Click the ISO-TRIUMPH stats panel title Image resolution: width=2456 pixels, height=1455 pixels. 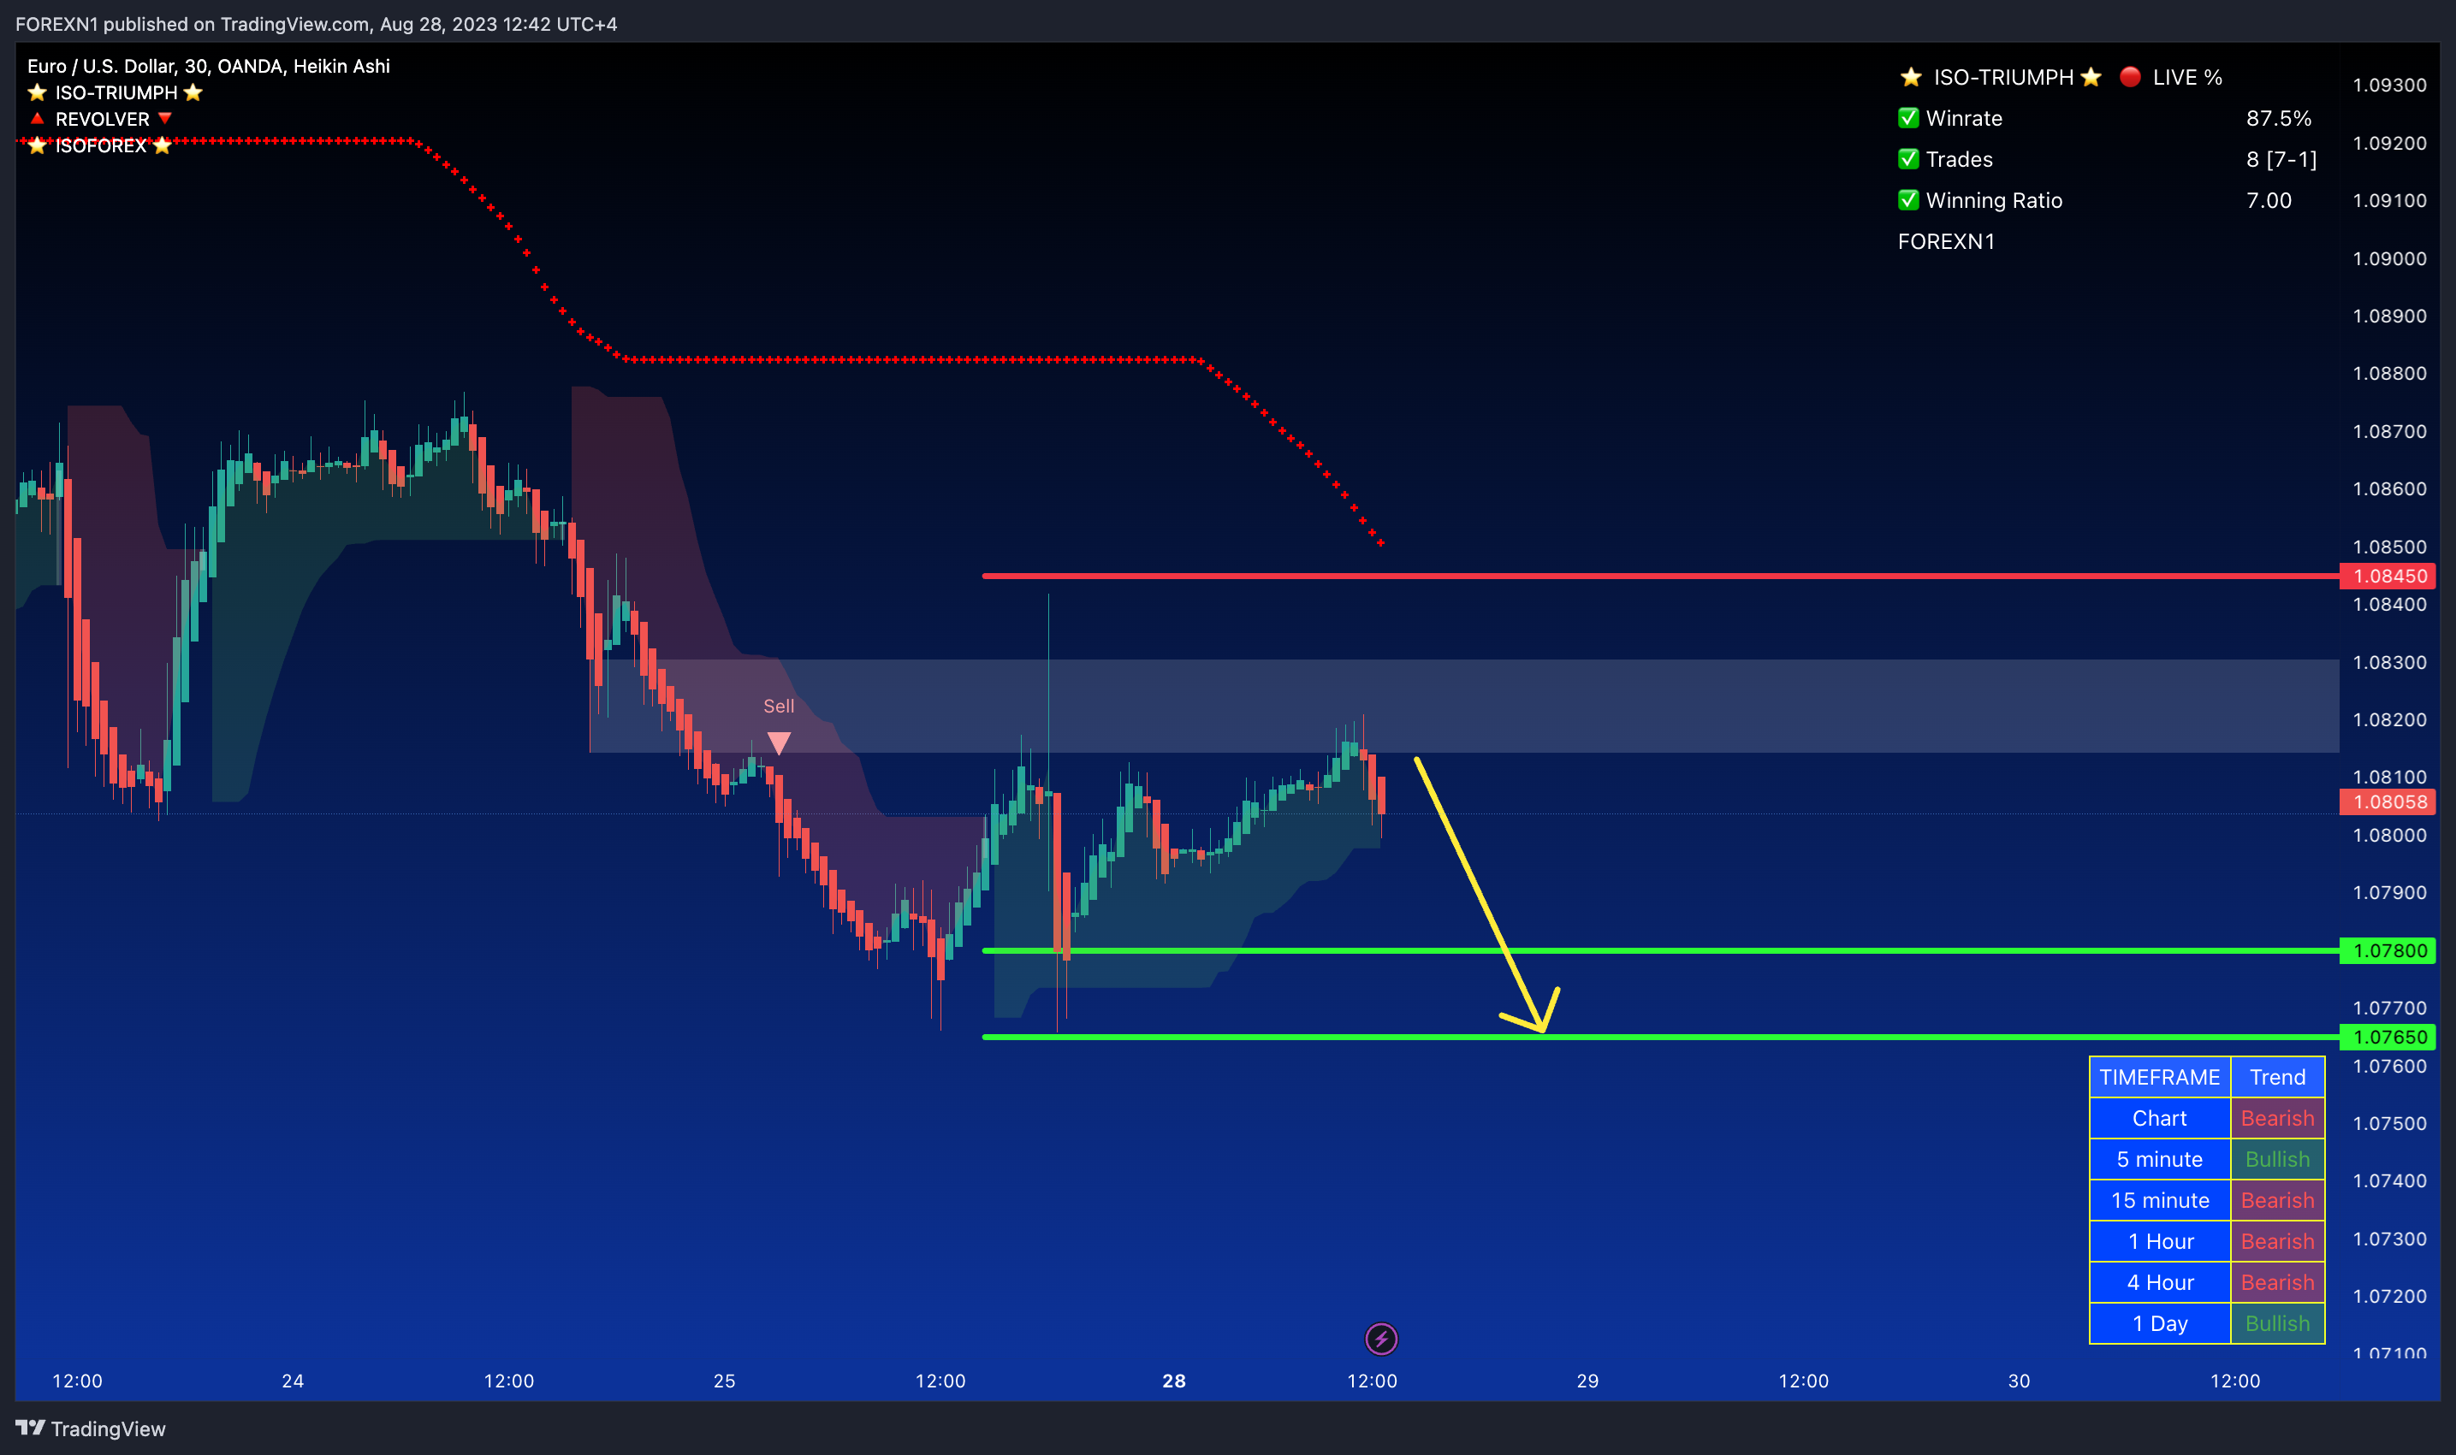pos(2002,76)
